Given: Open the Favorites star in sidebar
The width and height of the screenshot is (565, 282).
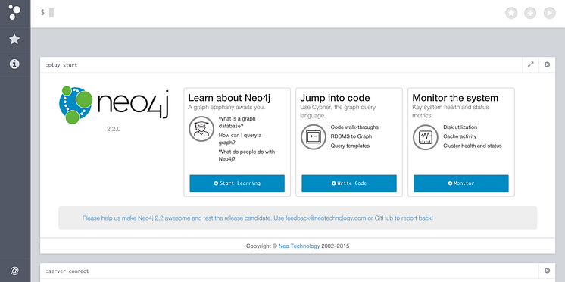Looking at the screenshot, I should click(x=14, y=39).
